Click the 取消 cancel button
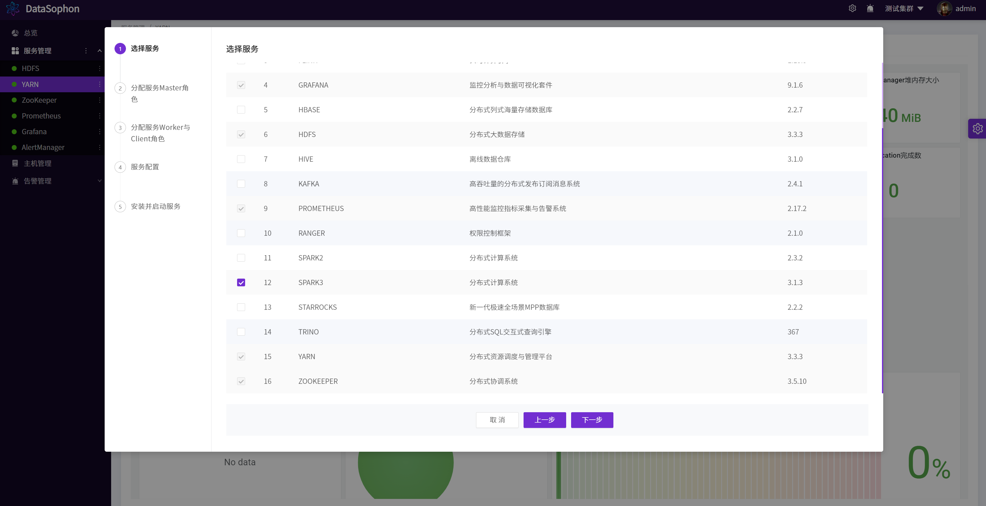The width and height of the screenshot is (986, 506). click(497, 420)
